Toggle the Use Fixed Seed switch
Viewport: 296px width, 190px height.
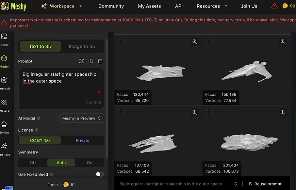point(100,174)
